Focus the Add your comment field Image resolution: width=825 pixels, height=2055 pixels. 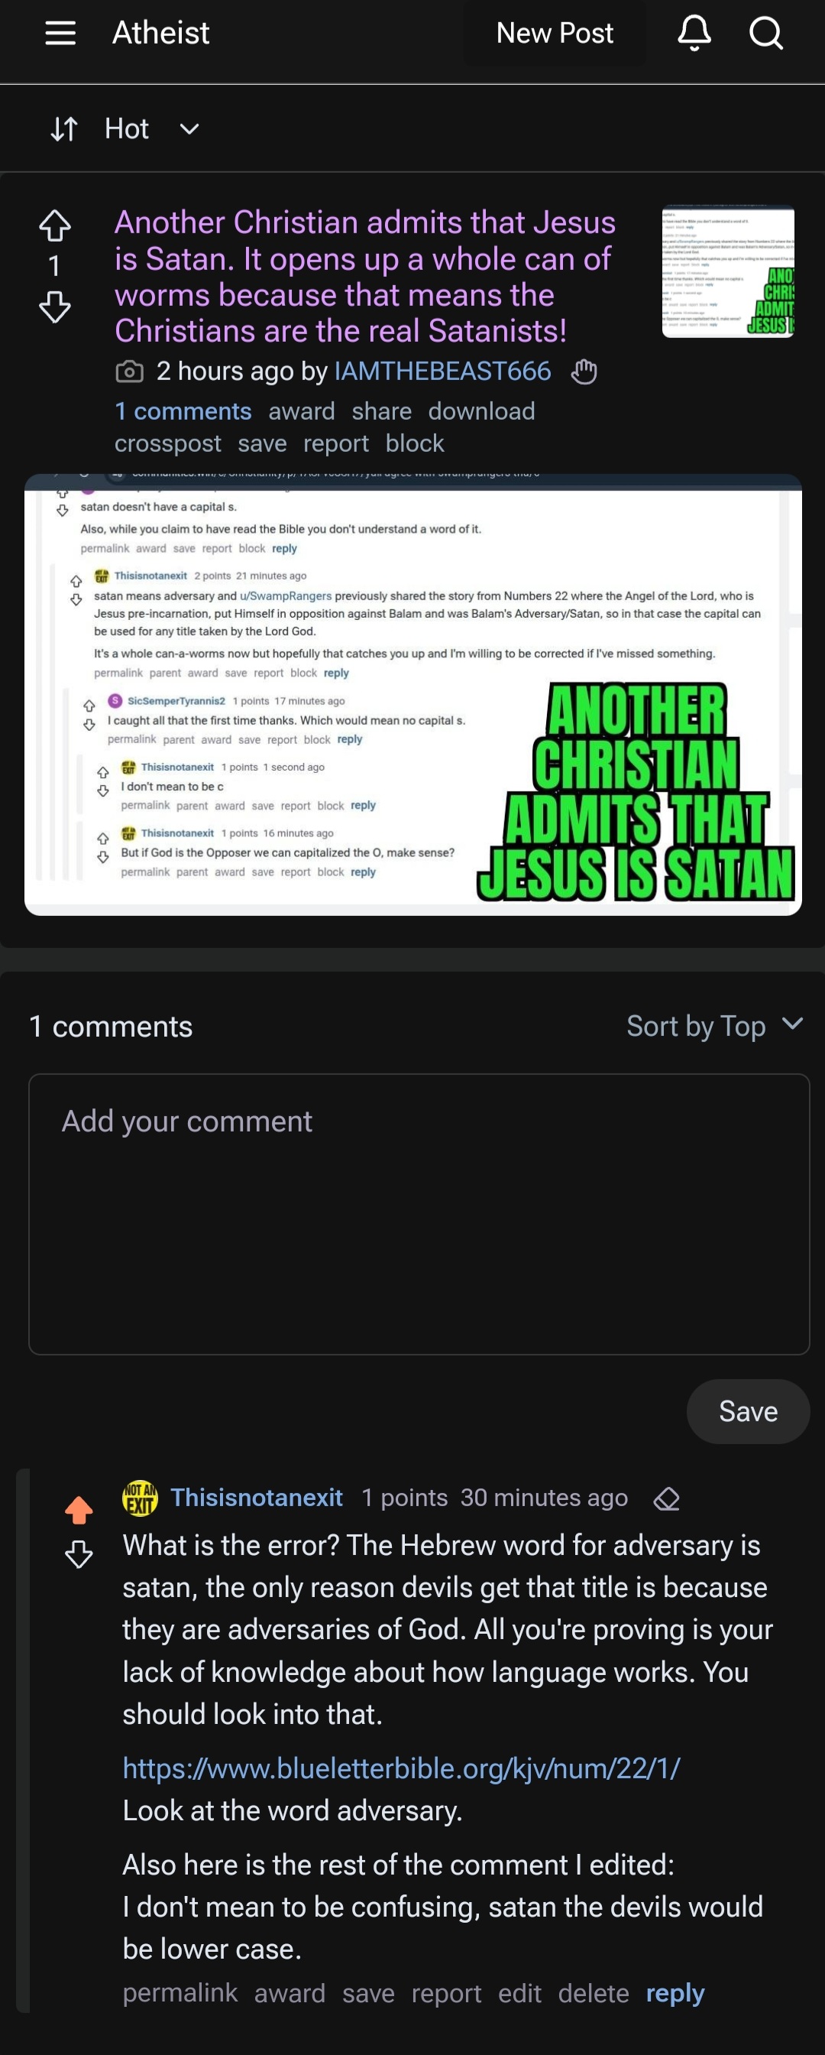tap(419, 1214)
